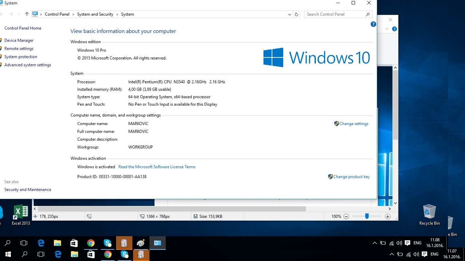Open the Wi-Fi icon beside the 11.08 clock

(x=391, y=243)
